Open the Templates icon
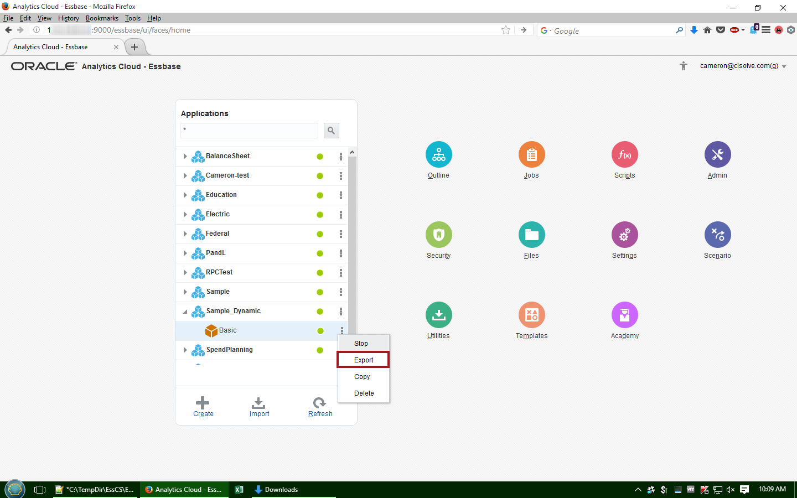Image resolution: width=797 pixels, height=498 pixels. tap(532, 315)
